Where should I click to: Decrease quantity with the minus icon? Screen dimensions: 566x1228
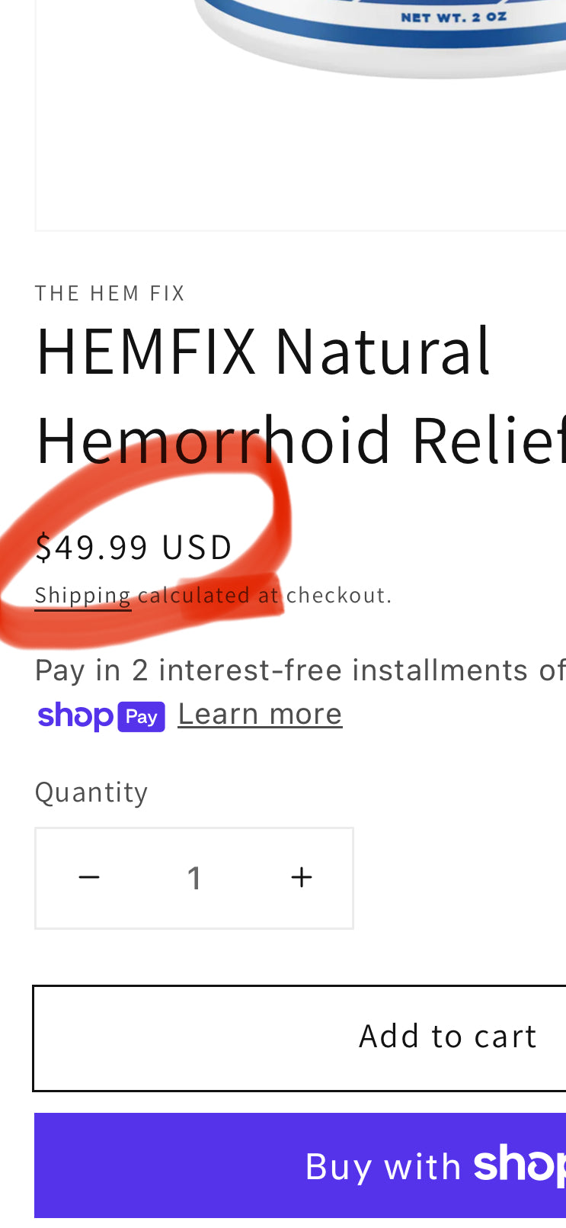click(x=89, y=878)
